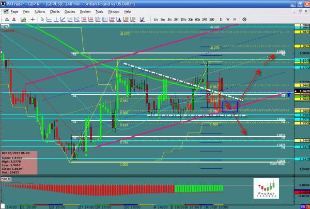Click the PATrader app icon in title bar
310x209 pixels.
(4, 4)
